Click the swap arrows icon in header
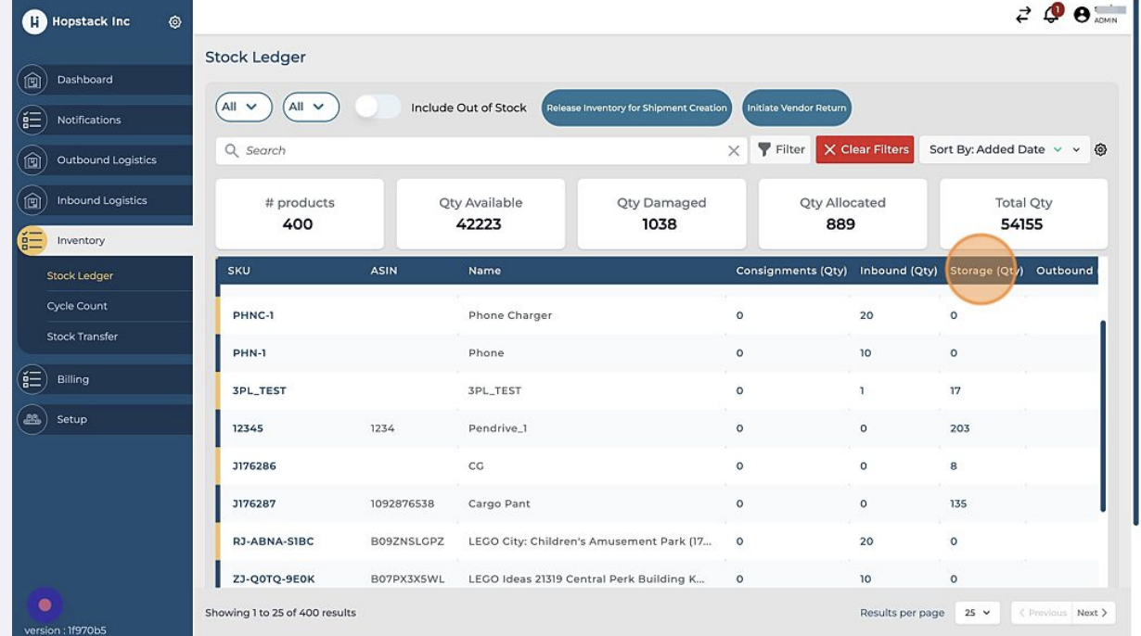 tap(1023, 15)
